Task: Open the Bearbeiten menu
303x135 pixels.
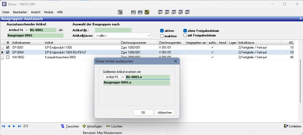Action: pyautogui.click(x=20, y=12)
